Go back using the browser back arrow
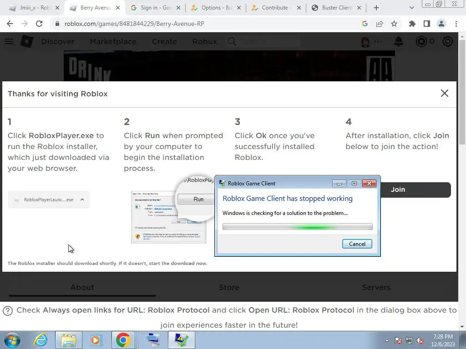The width and height of the screenshot is (466, 349). point(10,24)
